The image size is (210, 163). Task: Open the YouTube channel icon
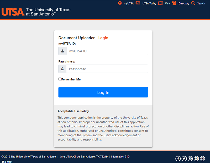click(x=190, y=159)
